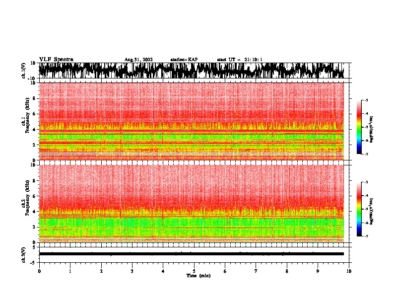Click the ch.3 voltage trace black band
Viewport: 393px width, 304px height.
(x=191, y=254)
